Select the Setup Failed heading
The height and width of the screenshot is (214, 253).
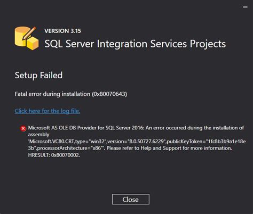click(38, 75)
